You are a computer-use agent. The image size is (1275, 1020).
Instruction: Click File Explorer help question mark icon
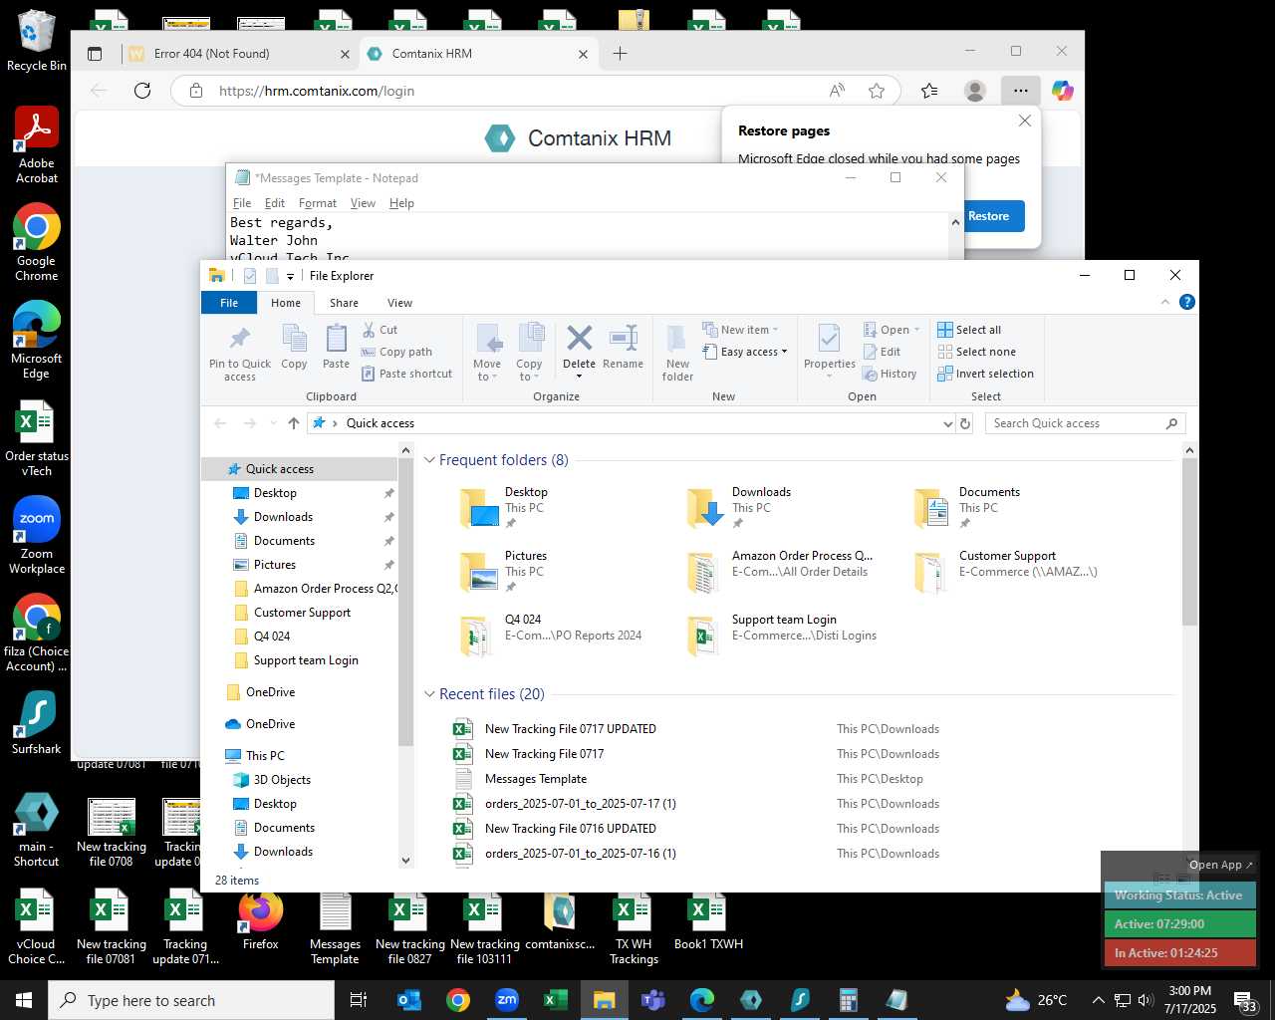click(x=1186, y=302)
